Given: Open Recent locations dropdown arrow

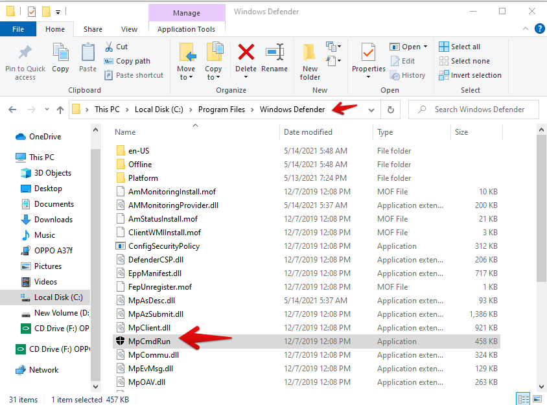Looking at the screenshot, I should tap(47, 110).
